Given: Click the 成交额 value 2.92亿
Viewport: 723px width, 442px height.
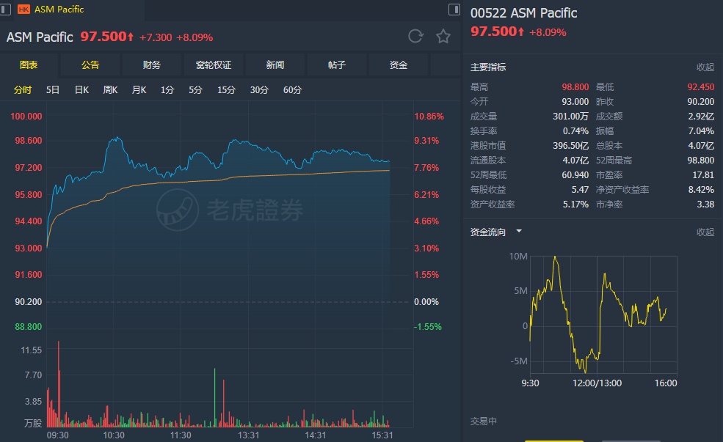Looking at the screenshot, I should (x=701, y=117).
